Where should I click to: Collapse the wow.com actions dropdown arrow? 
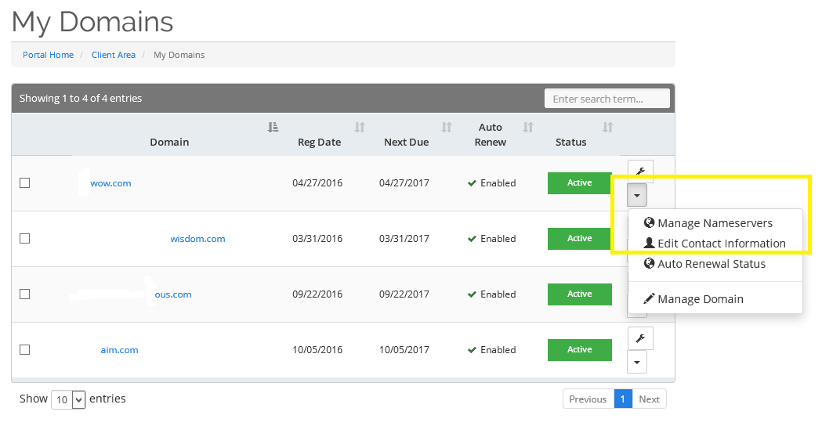coord(637,196)
